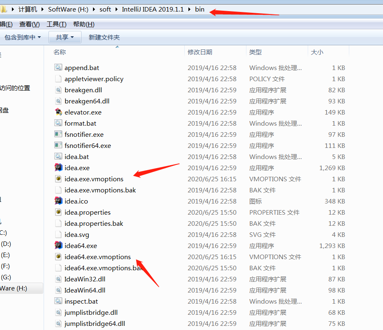The width and height of the screenshot is (383, 330).
Task: Click the PROPERTIES 文件 type cell
Action: tap(274, 212)
